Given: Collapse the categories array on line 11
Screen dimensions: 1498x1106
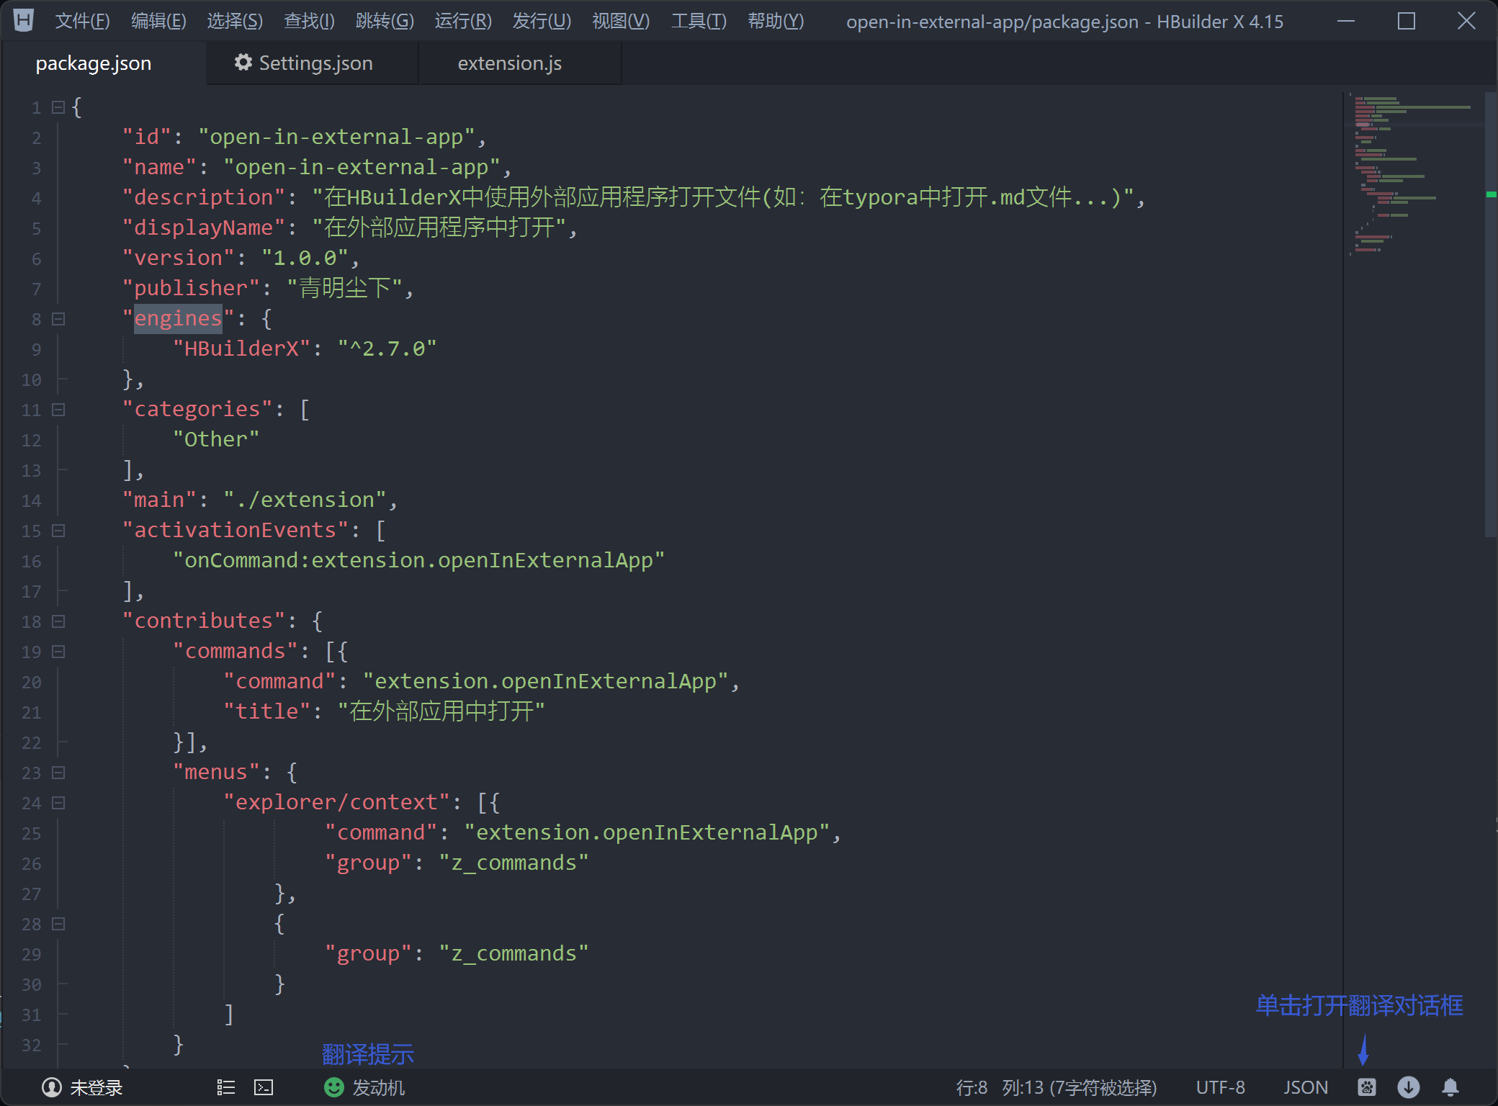Looking at the screenshot, I should (58, 409).
